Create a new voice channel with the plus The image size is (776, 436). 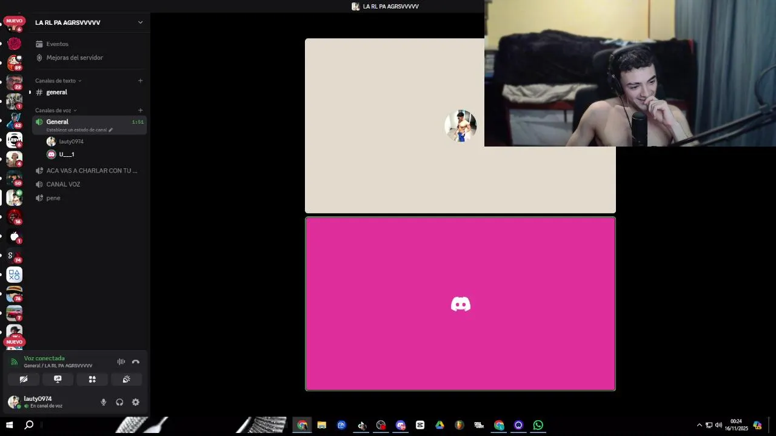[140, 110]
